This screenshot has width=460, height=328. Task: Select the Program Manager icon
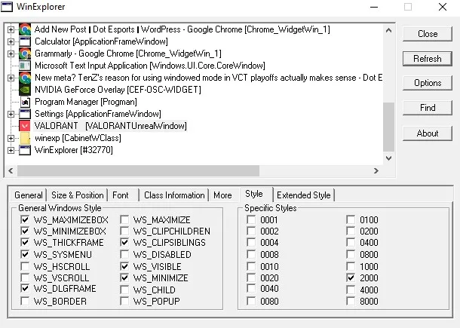click(x=25, y=102)
